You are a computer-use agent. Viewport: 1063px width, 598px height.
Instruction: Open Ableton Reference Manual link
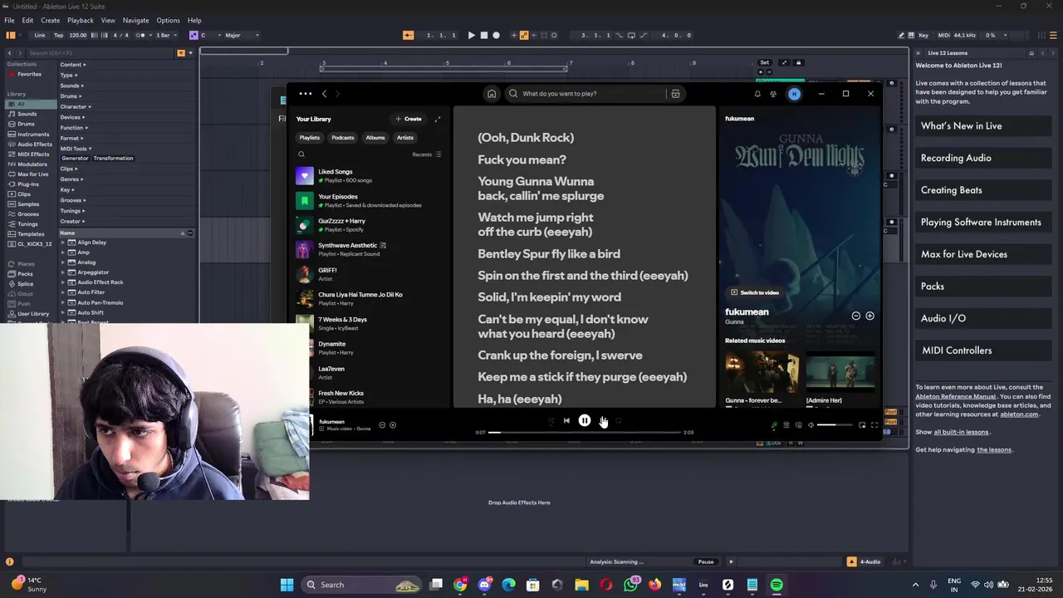coord(955,396)
